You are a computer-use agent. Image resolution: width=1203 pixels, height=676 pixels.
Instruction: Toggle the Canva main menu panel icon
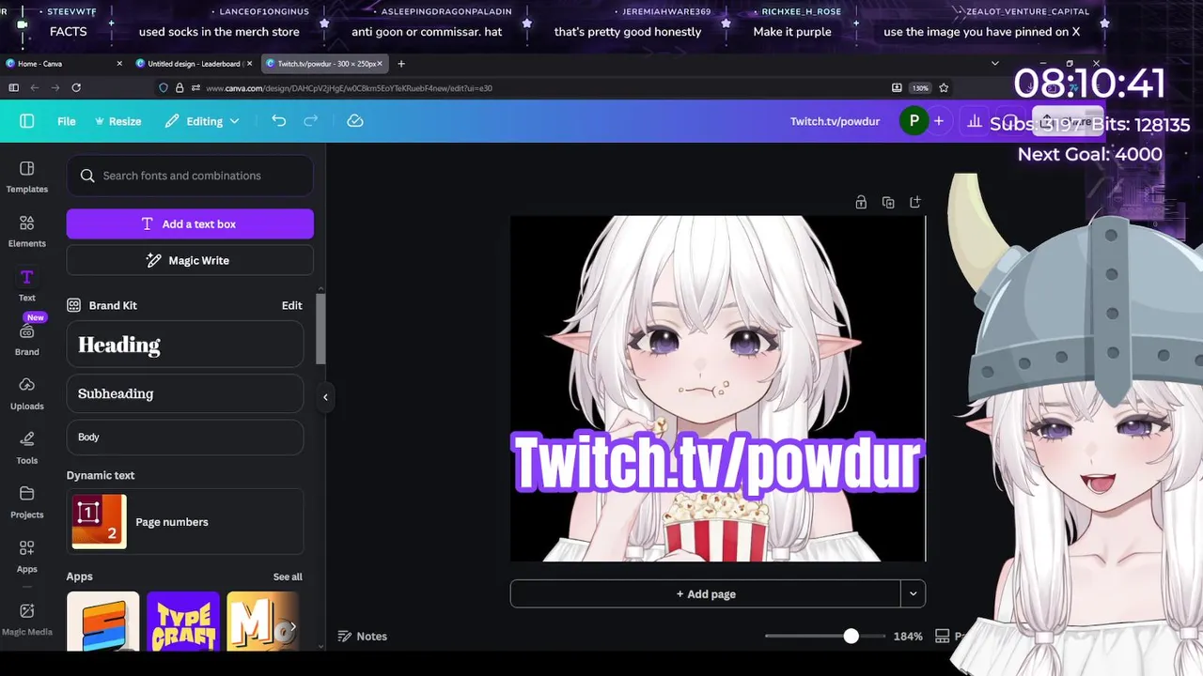point(26,121)
